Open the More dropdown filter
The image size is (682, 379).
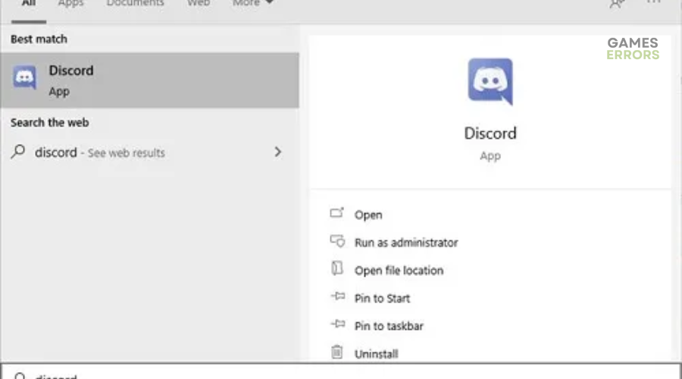[252, 4]
